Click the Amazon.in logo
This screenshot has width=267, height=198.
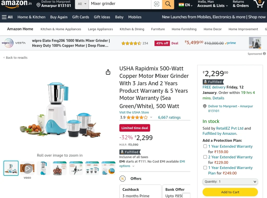click(16, 4)
